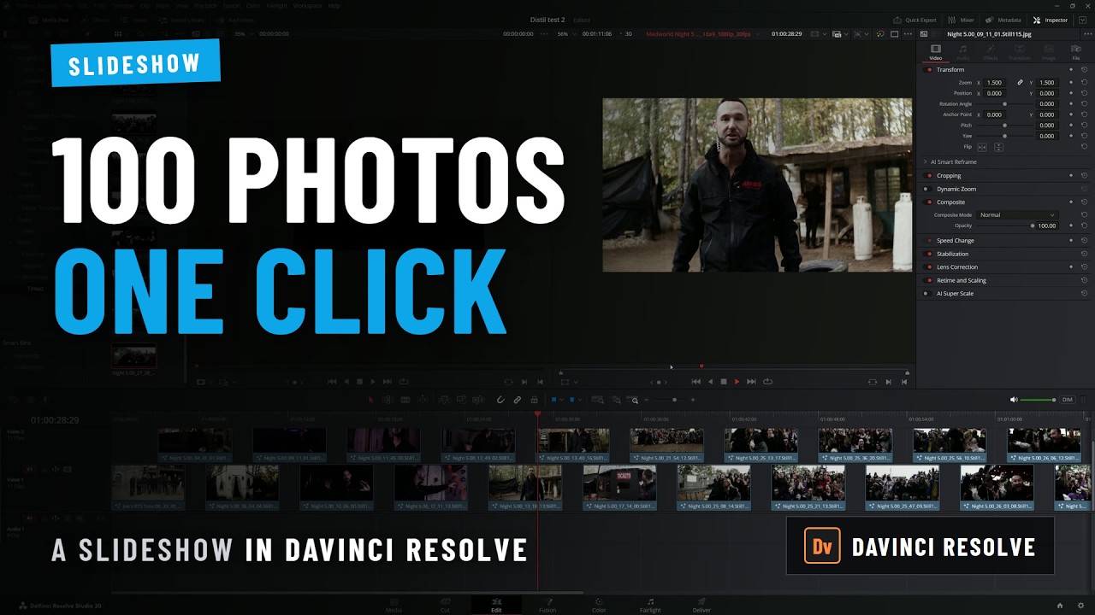Mute audio with the speaker icon

(1014, 400)
